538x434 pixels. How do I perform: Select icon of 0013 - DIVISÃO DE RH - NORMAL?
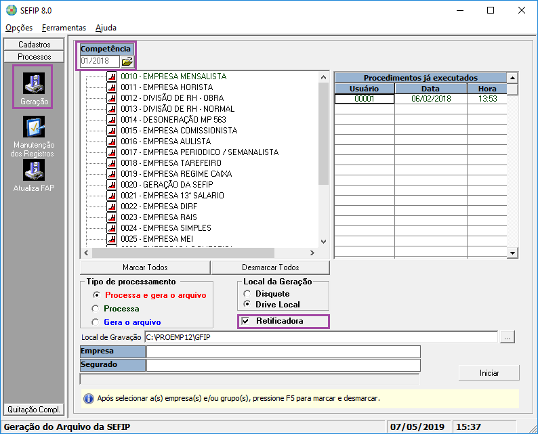pyautogui.click(x=112, y=109)
